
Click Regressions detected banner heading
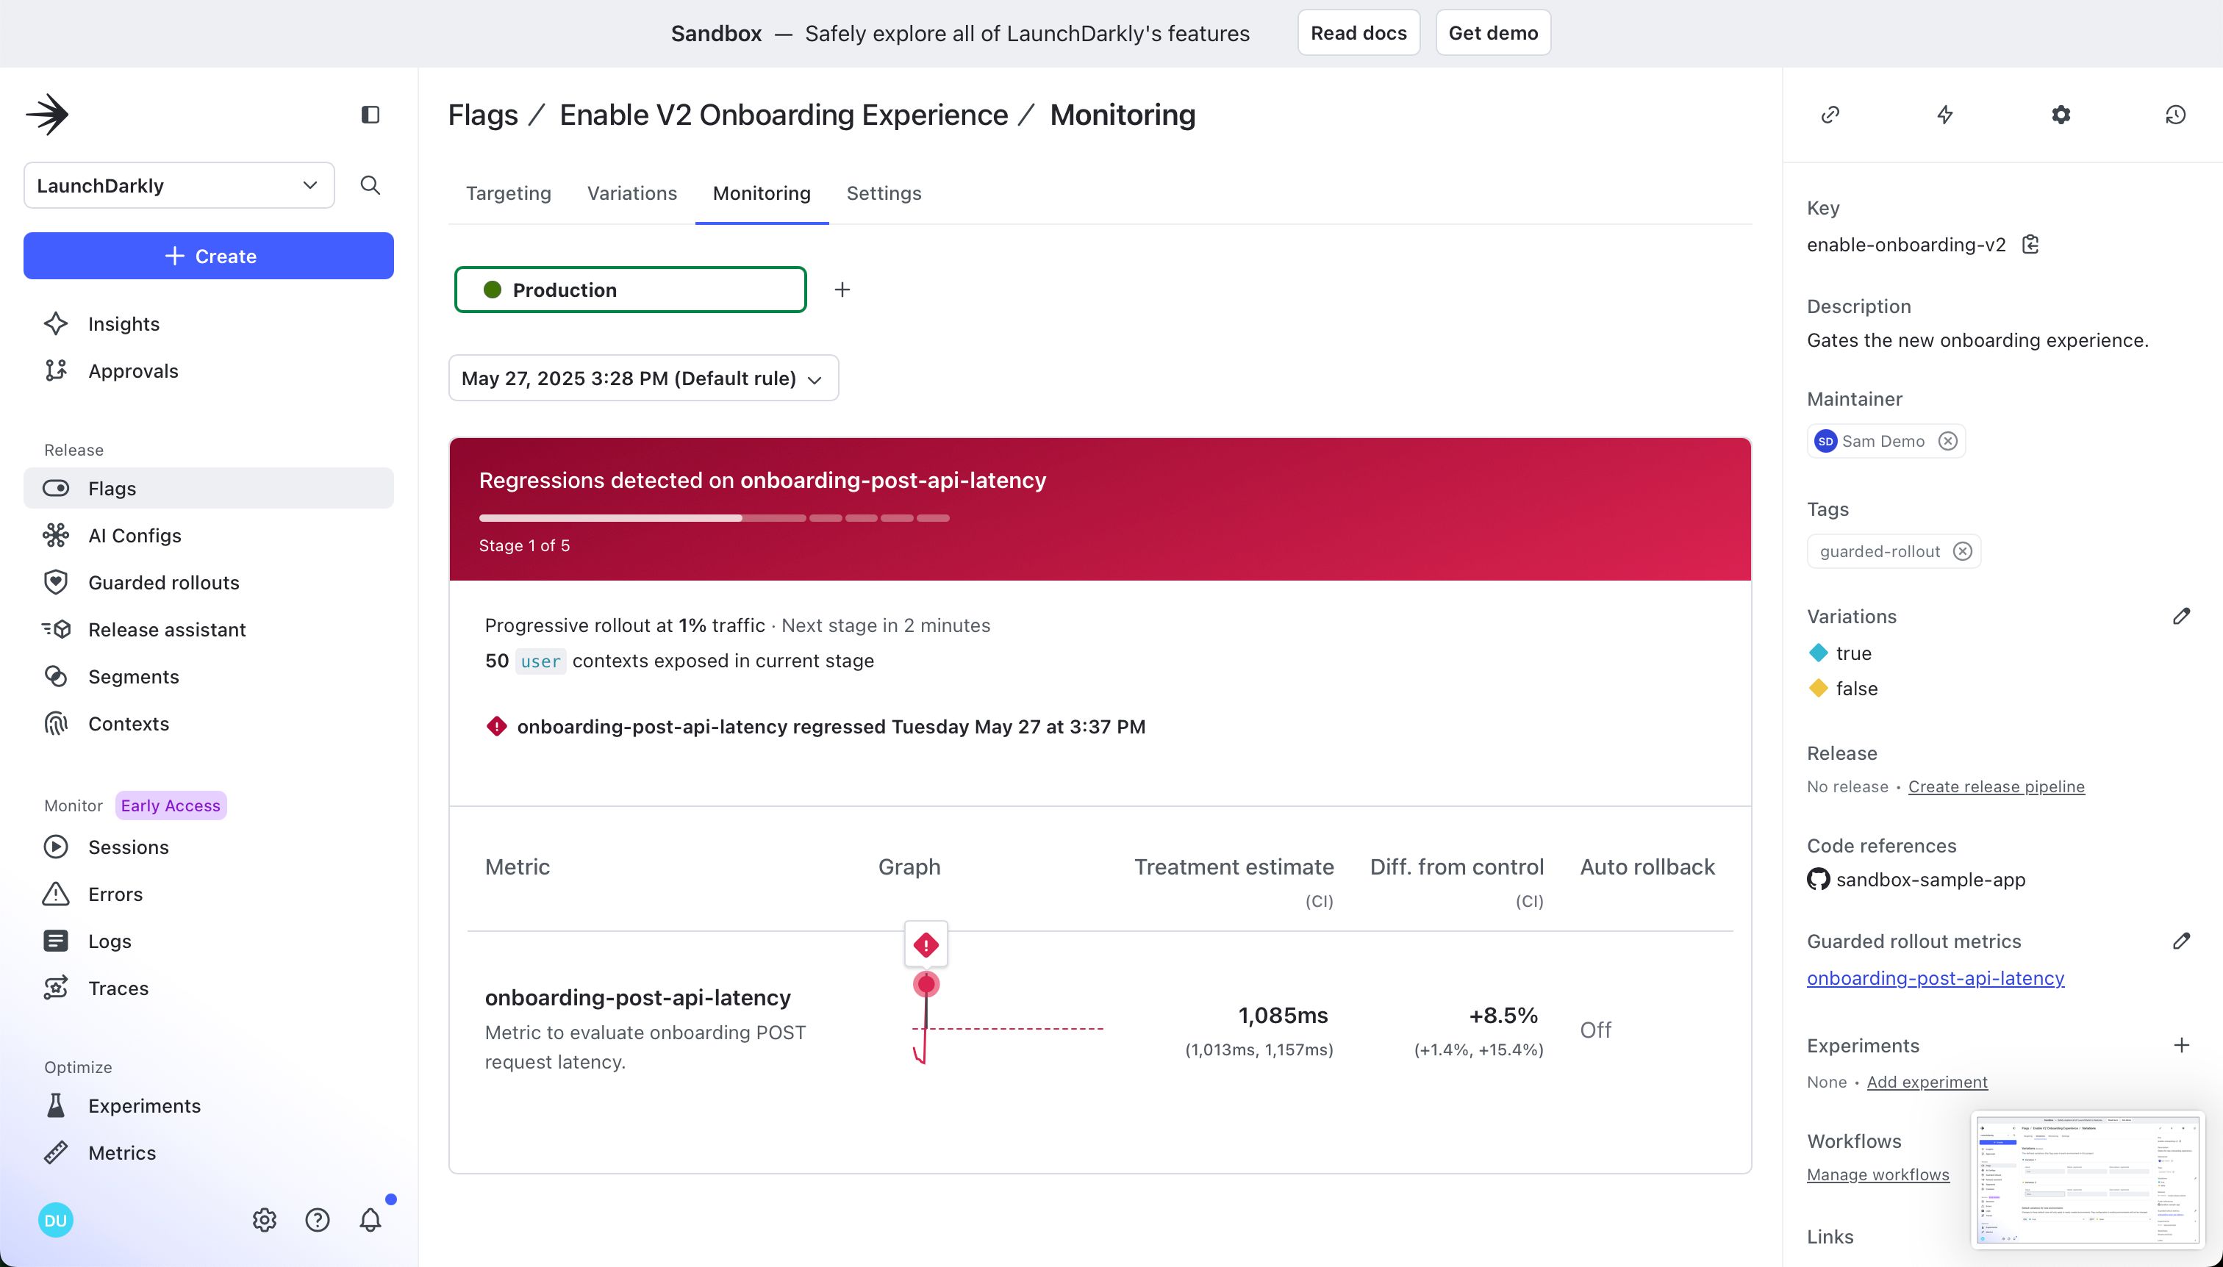(x=762, y=481)
